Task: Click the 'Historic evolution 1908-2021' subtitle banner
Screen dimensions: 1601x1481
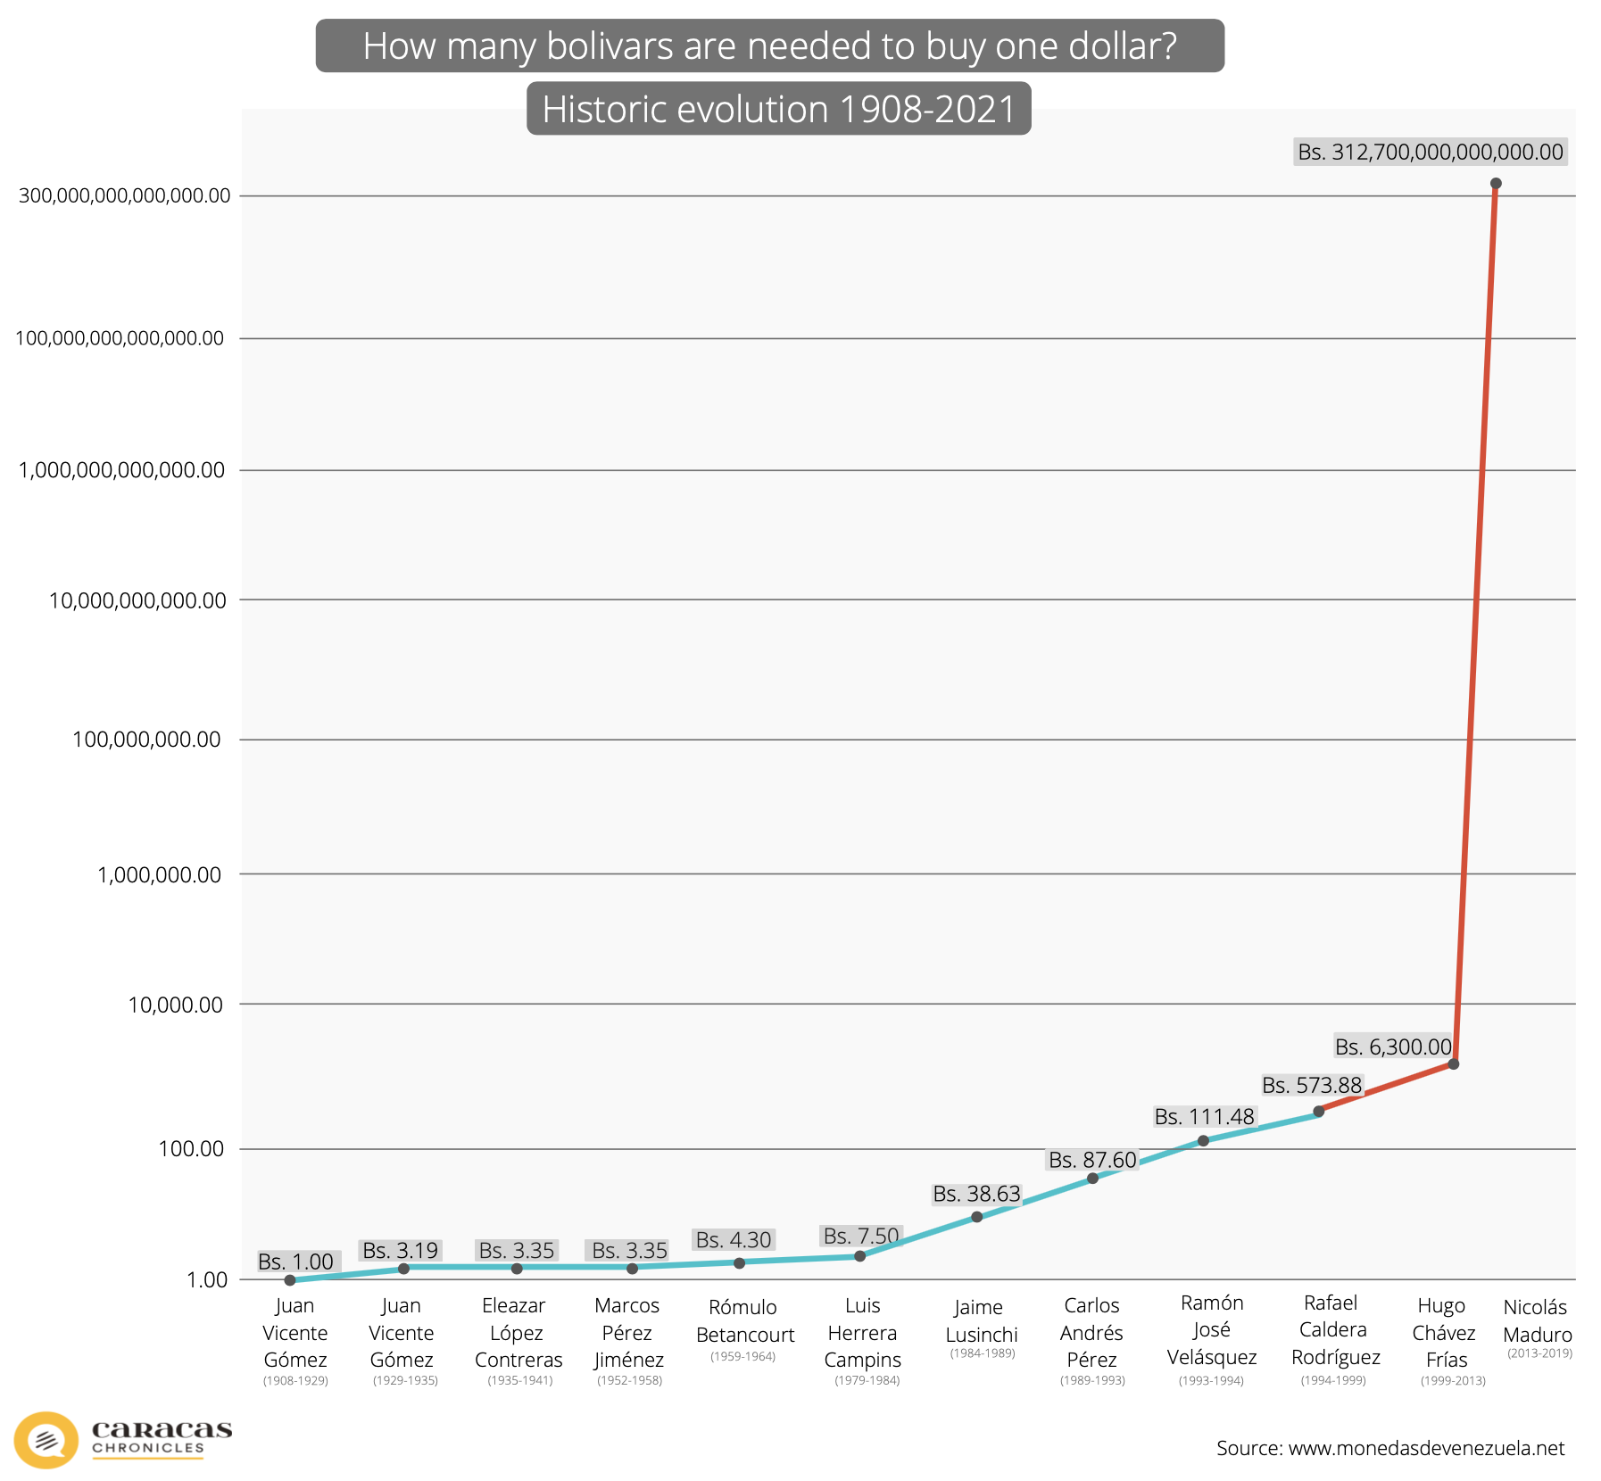Action: [x=779, y=109]
